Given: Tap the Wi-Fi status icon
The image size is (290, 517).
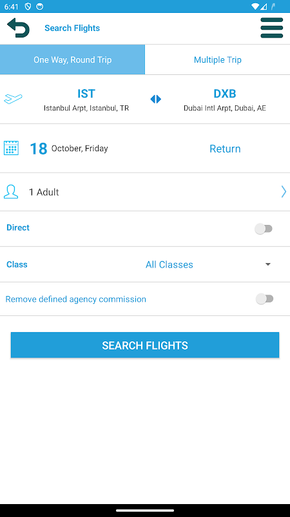Looking at the screenshot, I should 255,6.
